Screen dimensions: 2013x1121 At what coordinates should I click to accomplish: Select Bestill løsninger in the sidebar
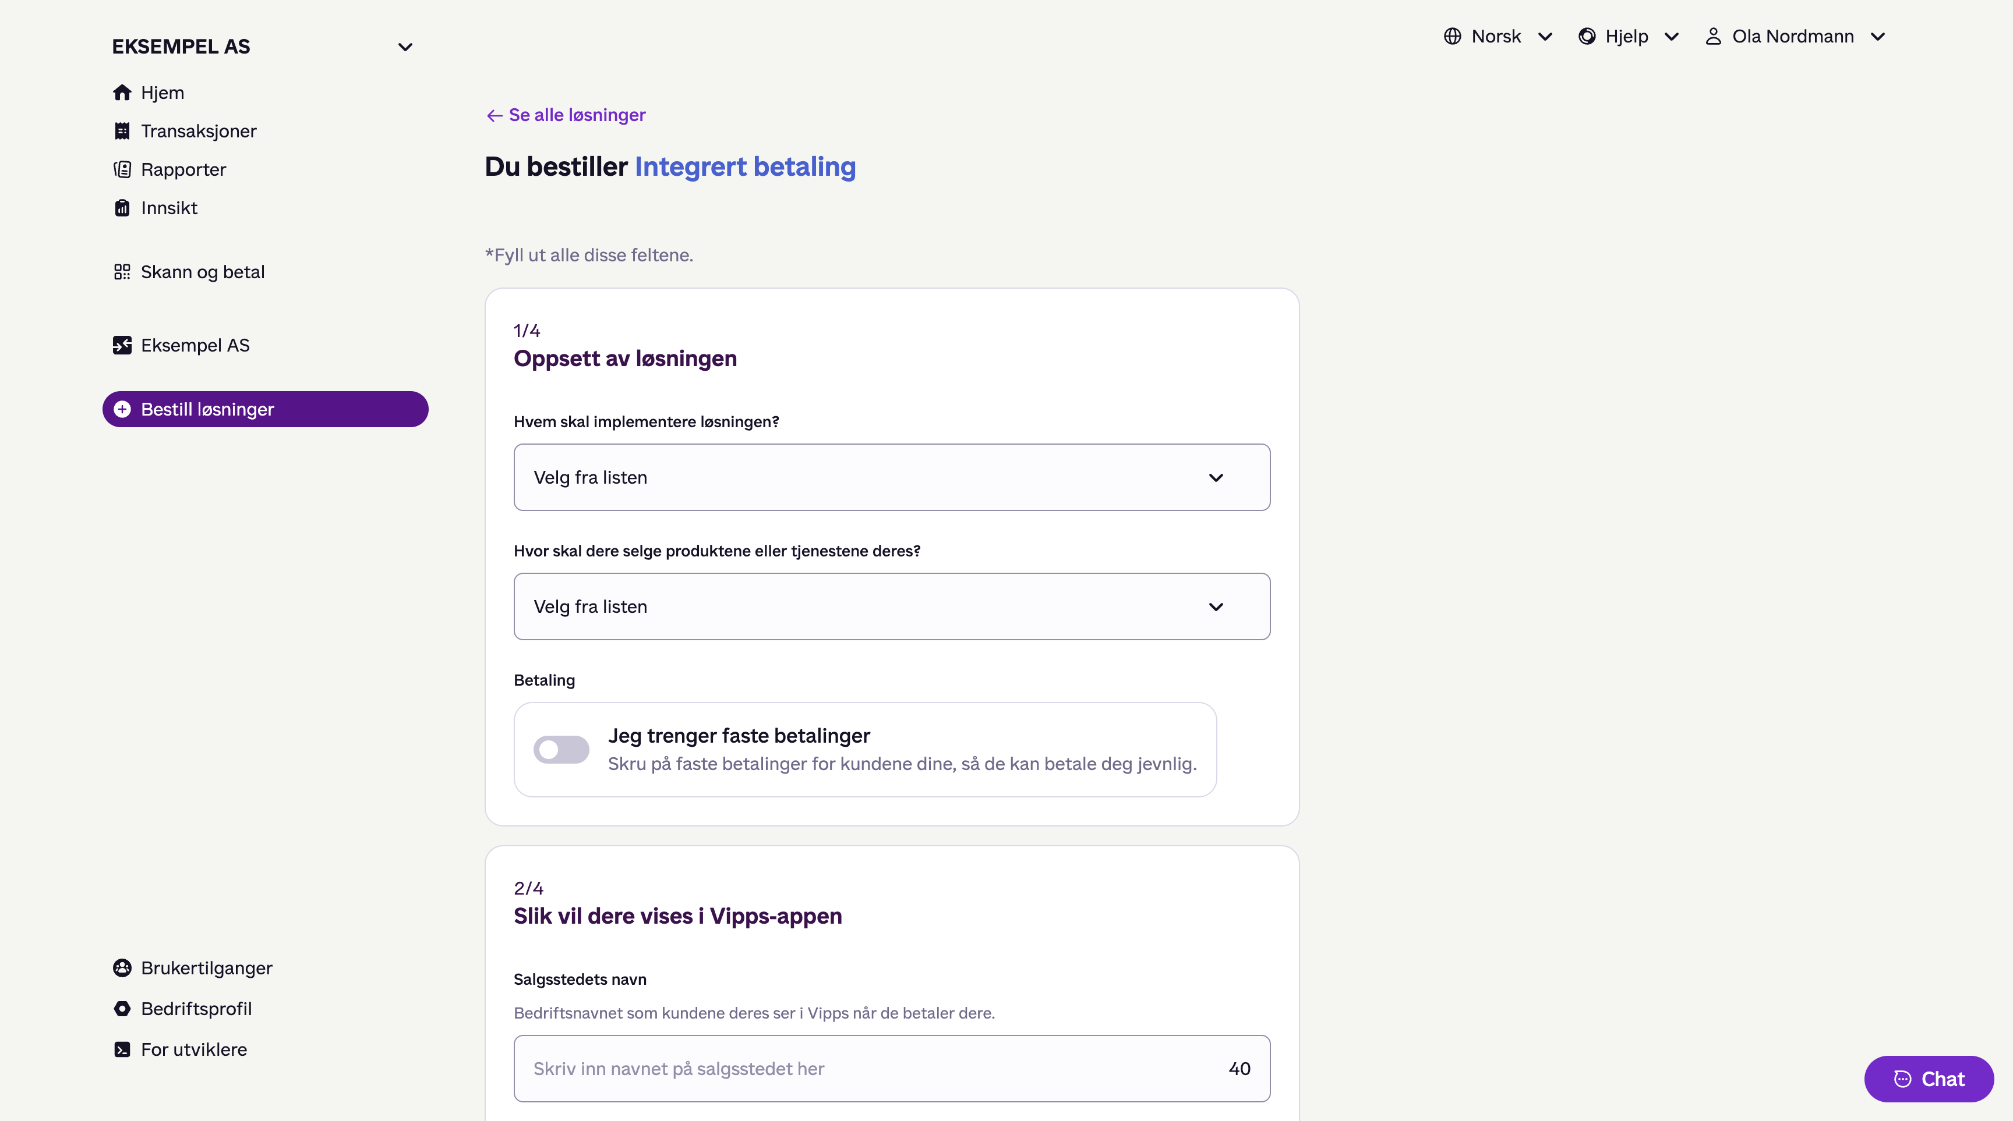265,409
